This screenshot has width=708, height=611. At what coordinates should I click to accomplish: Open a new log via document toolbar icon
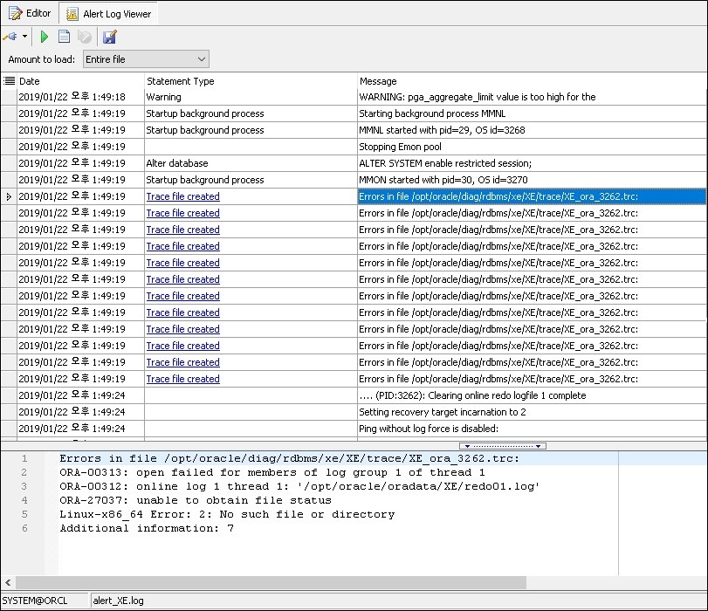click(62, 37)
